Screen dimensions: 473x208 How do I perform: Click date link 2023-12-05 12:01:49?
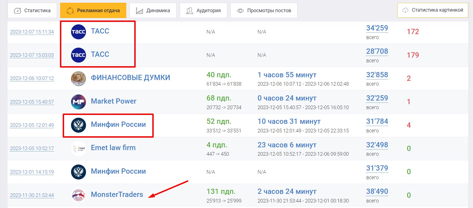[32, 125]
